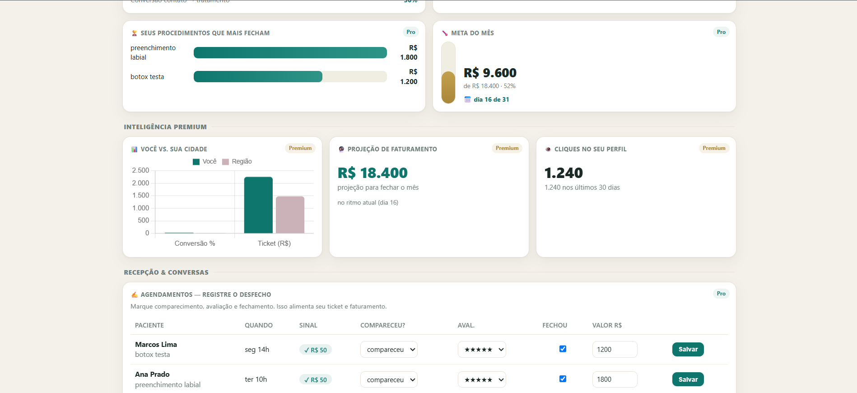Click the R$ 18.400 projection value
Screen dimensions: 857x393
(x=373, y=173)
